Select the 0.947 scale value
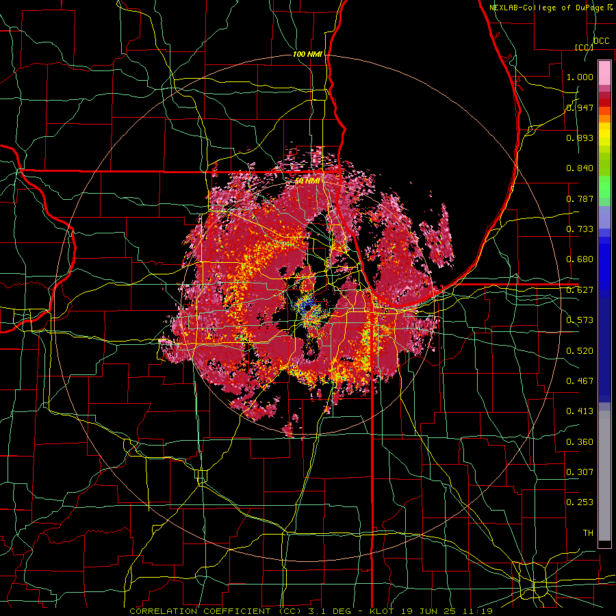This screenshot has width=616, height=616. [580, 107]
